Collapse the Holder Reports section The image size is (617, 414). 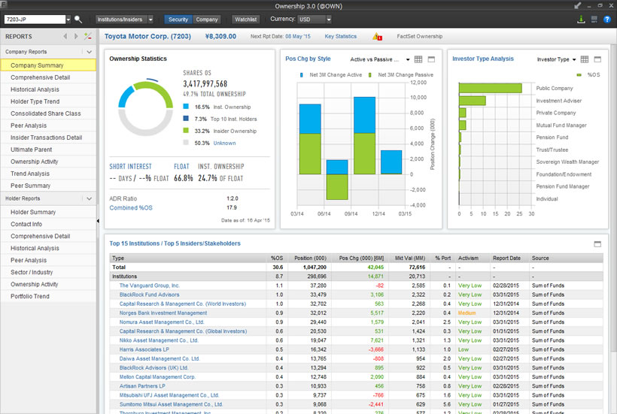90,199
